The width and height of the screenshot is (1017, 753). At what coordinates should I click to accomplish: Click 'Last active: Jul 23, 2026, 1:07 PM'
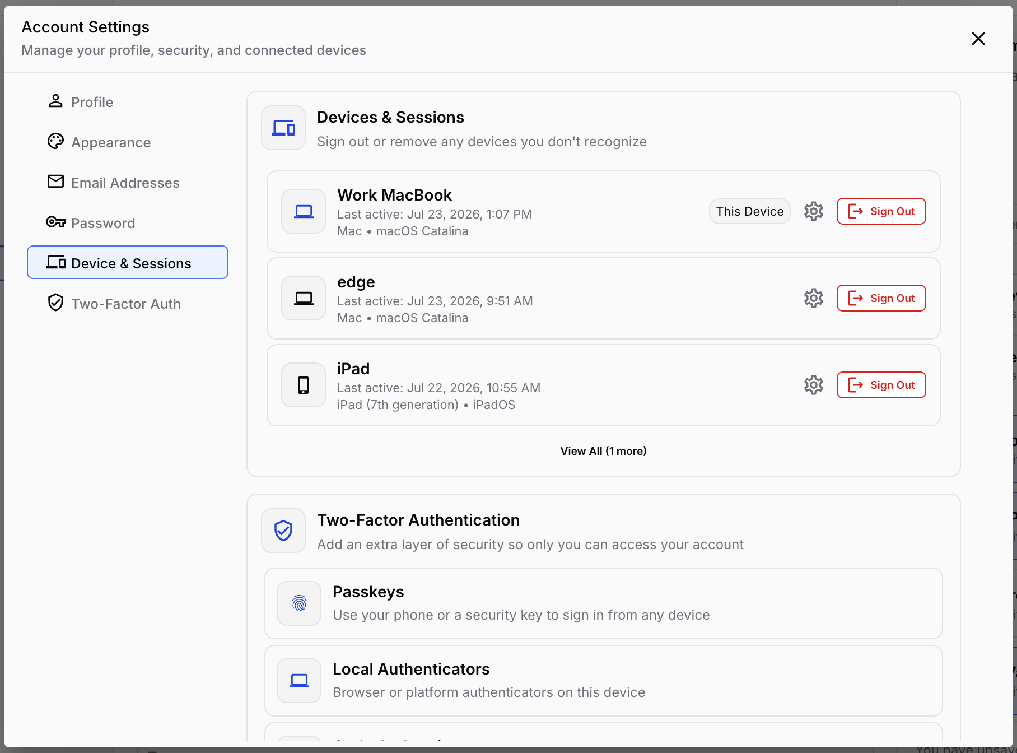point(435,214)
